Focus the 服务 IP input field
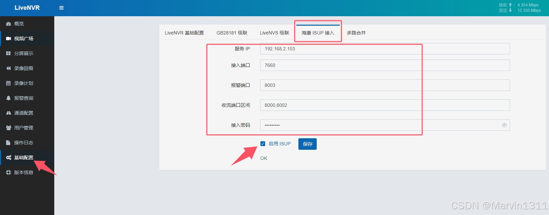 pyautogui.click(x=385, y=49)
